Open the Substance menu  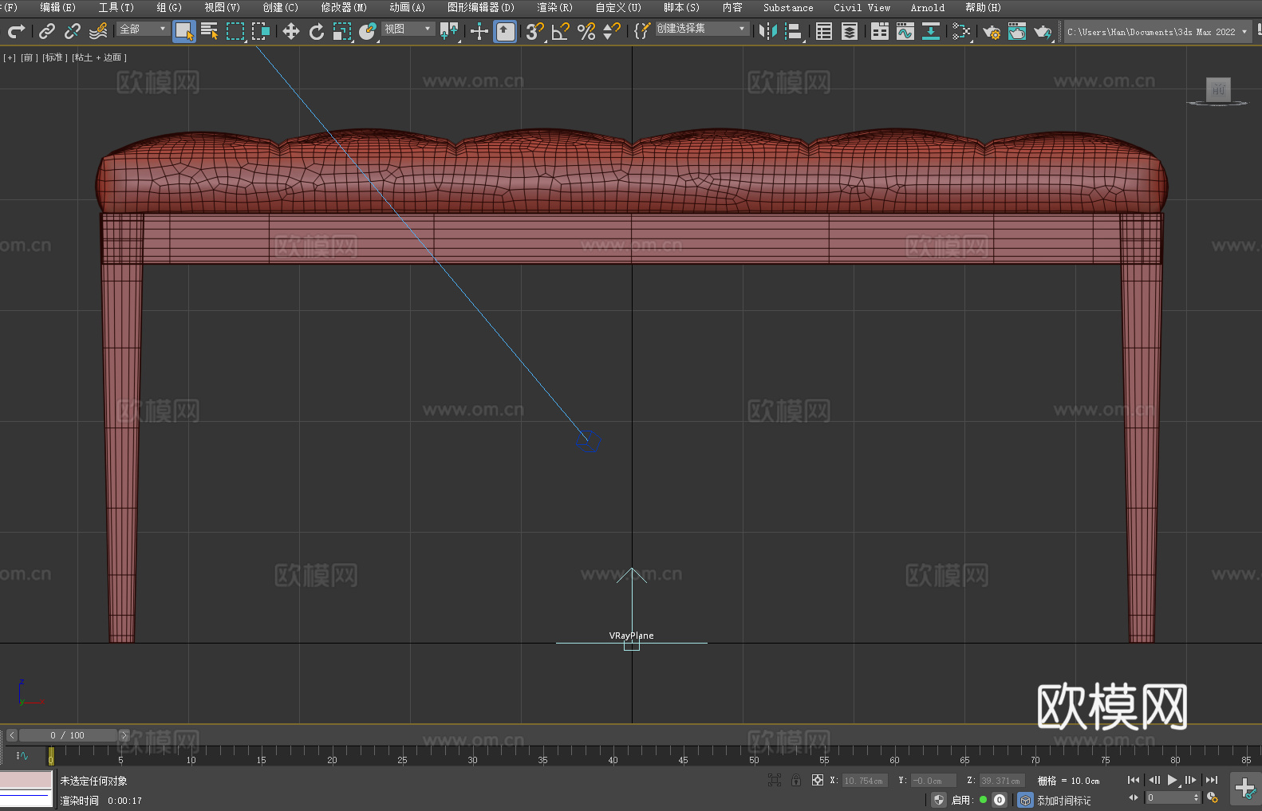(788, 7)
